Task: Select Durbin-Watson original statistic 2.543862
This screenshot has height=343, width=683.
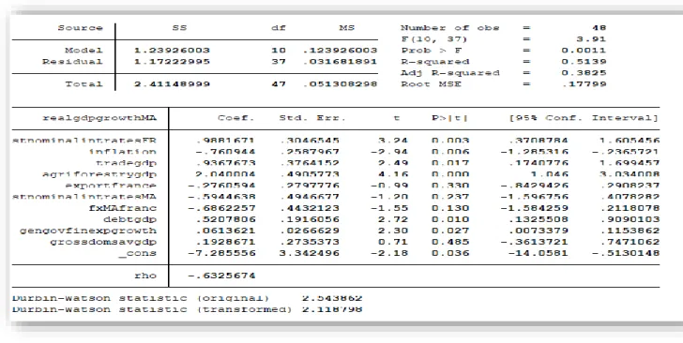Action: click(x=332, y=298)
